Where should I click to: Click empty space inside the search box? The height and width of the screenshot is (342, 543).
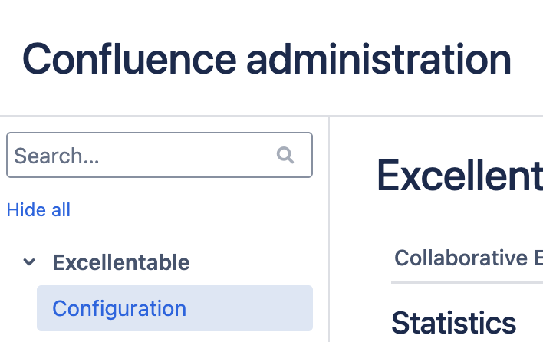(x=187, y=155)
